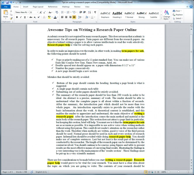Open the File tab
The height and width of the screenshot is (175, 194).
(x=6, y=7)
